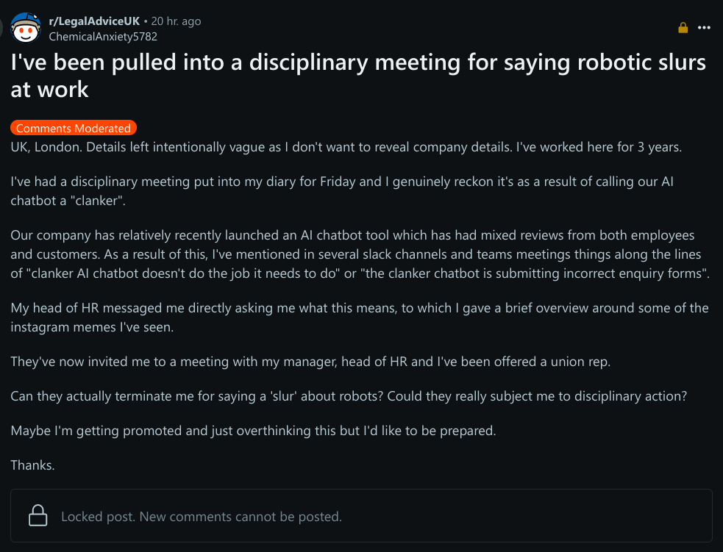The width and height of the screenshot is (723, 552).
Task: Click the paragraph starting 'My head of HR messaged'
Action: coord(360,317)
